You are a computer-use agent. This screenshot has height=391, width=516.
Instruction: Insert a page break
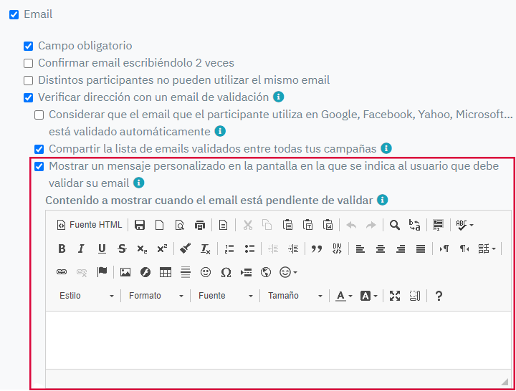(x=246, y=272)
